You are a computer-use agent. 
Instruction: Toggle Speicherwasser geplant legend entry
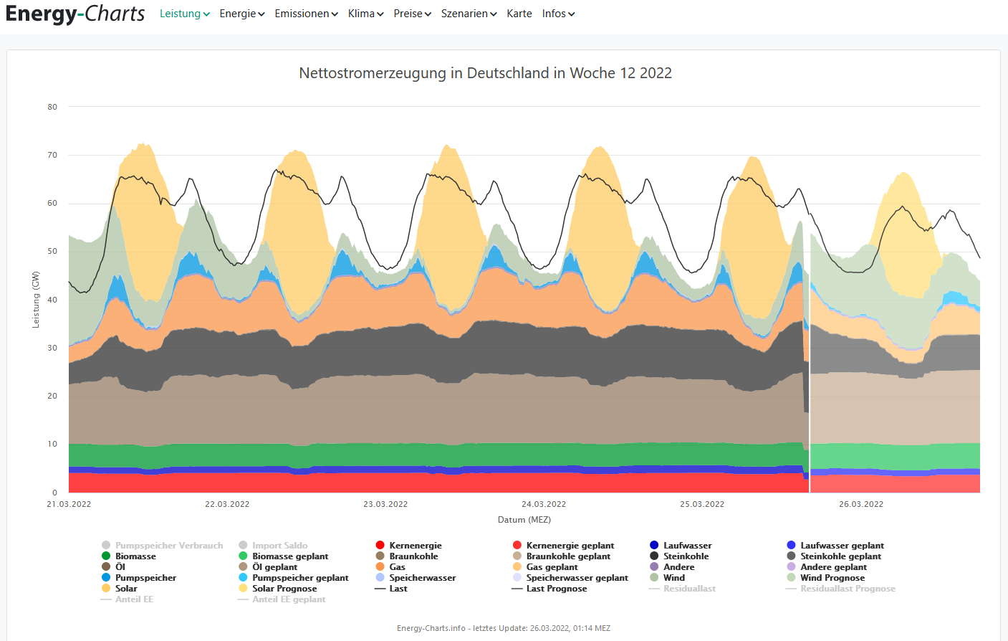(x=571, y=578)
